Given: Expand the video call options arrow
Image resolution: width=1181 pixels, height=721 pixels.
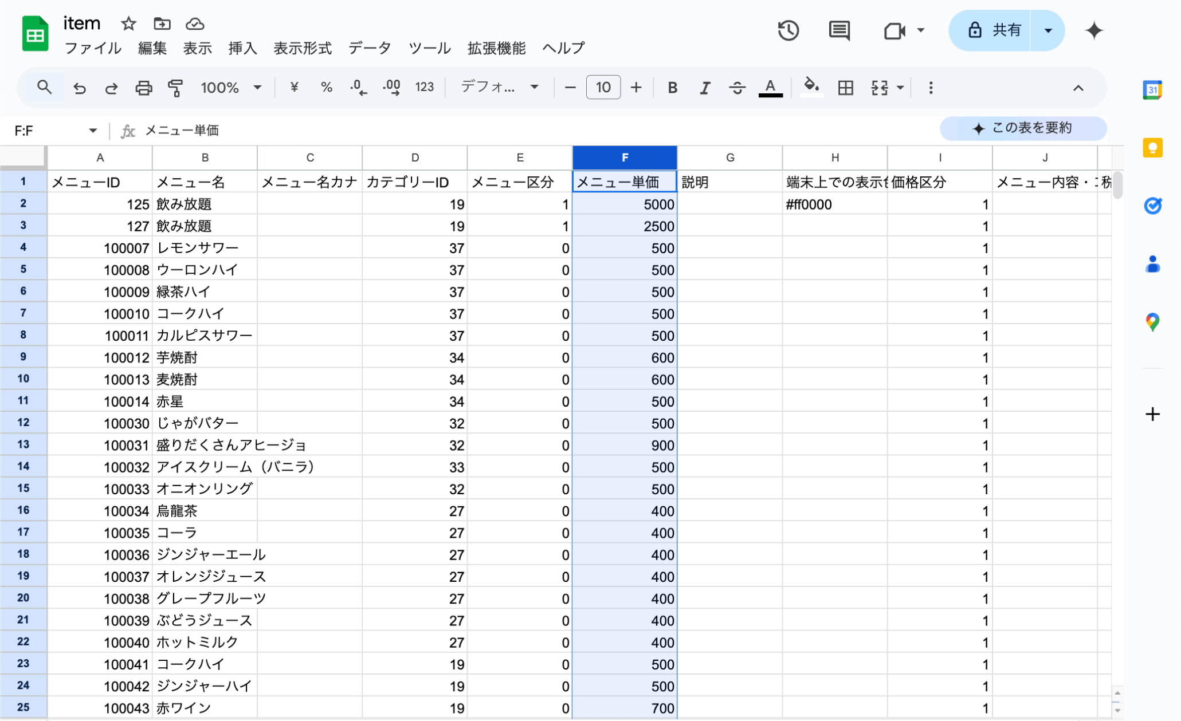Looking at the screenshot, I should (x=920, y=30).
